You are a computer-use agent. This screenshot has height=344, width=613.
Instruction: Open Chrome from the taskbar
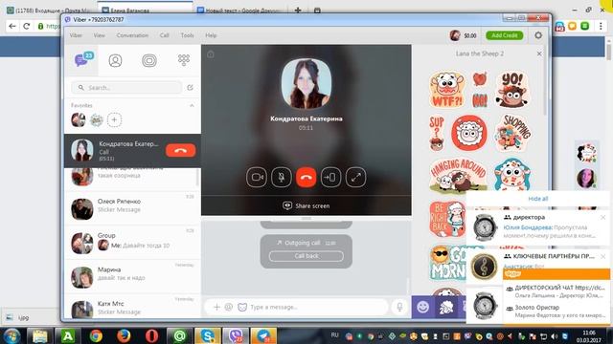click(96, 335)
